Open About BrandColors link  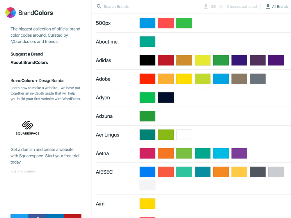pyautogui.click(x=29, y=62)
